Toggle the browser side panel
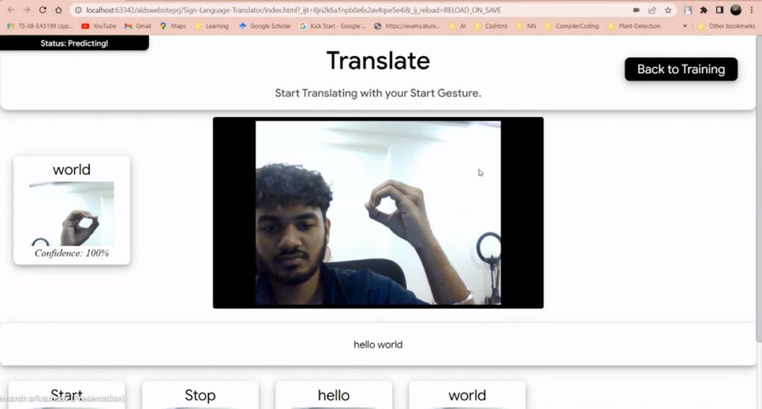This screenshot has width=762, height=409. coord(719,10)
